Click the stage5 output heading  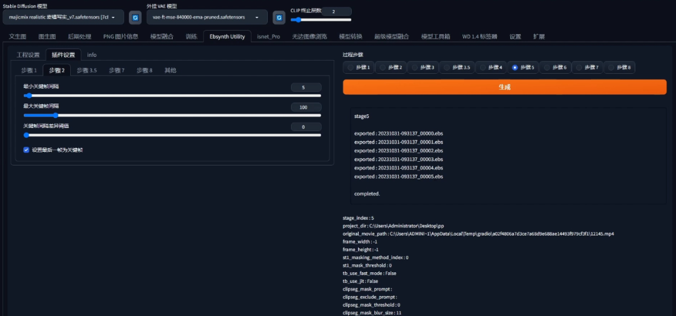click(x=362, y=116)
